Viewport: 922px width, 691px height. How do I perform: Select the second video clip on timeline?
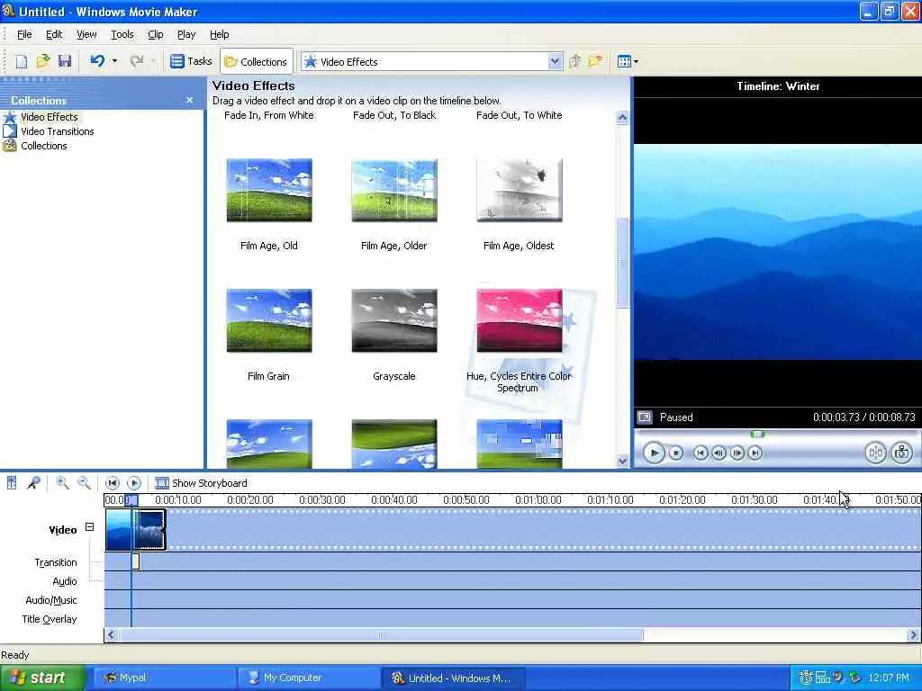pyautogui.click(x=149, y=529)
